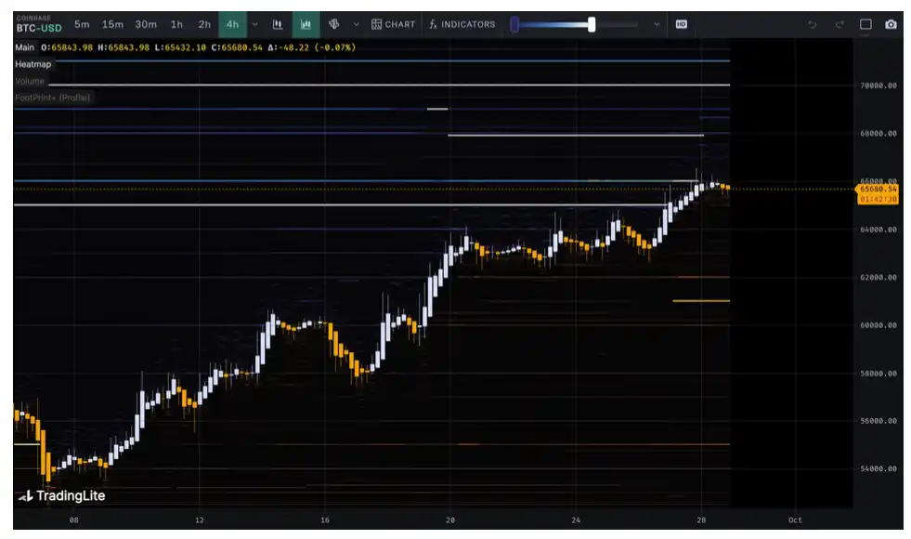Viewport: 911px width, 539px height.
Task: Click the fullscreen square icon
Action: pos(865,24)
